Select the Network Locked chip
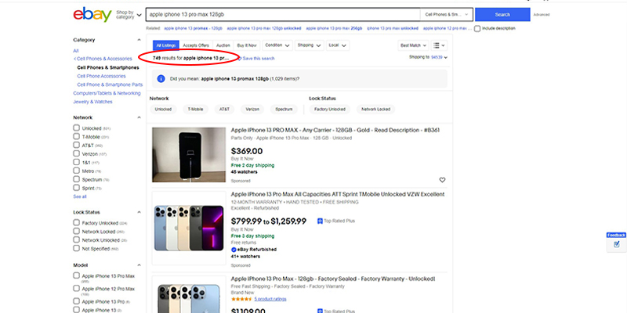 [x=375, y=109]
